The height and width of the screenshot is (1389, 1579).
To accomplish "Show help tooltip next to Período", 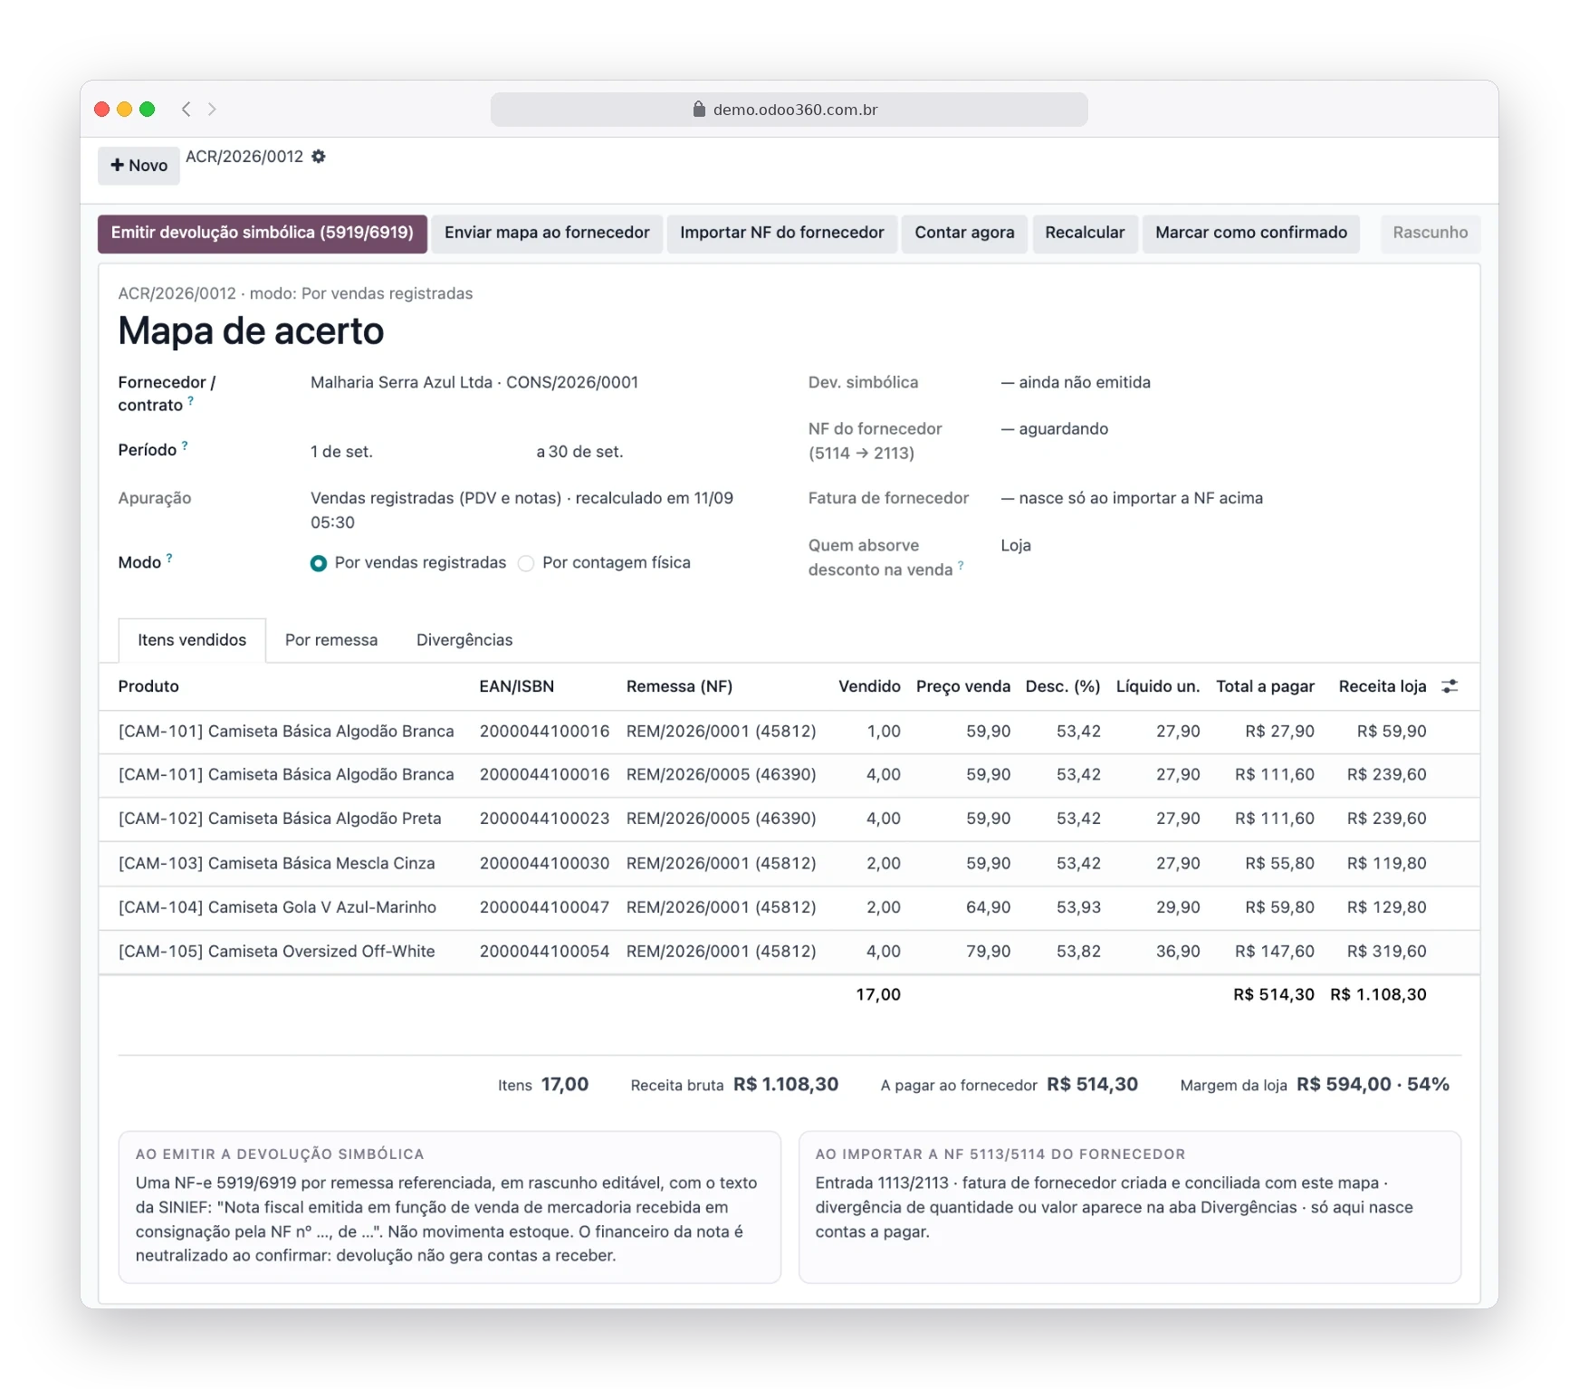I will pos(185,445).
